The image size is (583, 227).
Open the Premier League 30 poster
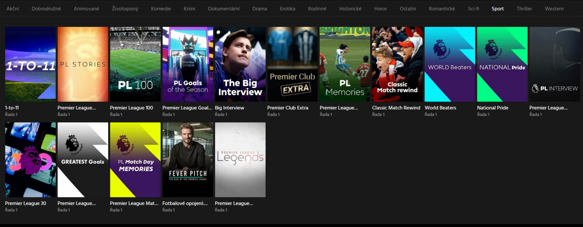pos(31,160)
